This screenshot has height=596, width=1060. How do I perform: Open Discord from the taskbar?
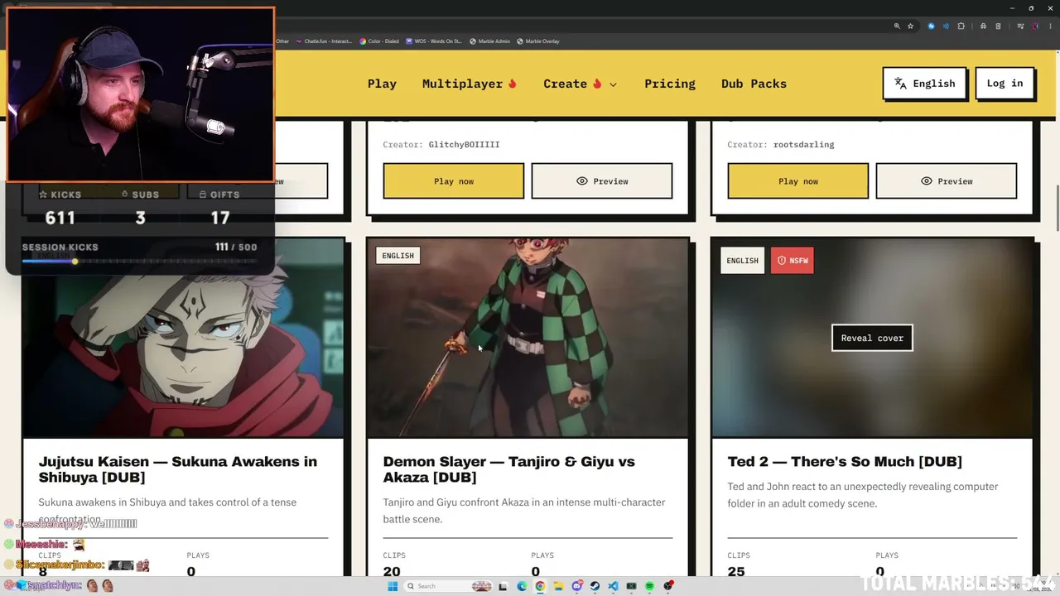(576, 586)
